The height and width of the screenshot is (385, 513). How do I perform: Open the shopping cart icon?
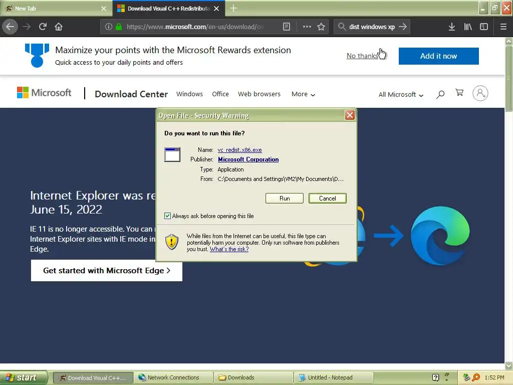tap(459, 93)
